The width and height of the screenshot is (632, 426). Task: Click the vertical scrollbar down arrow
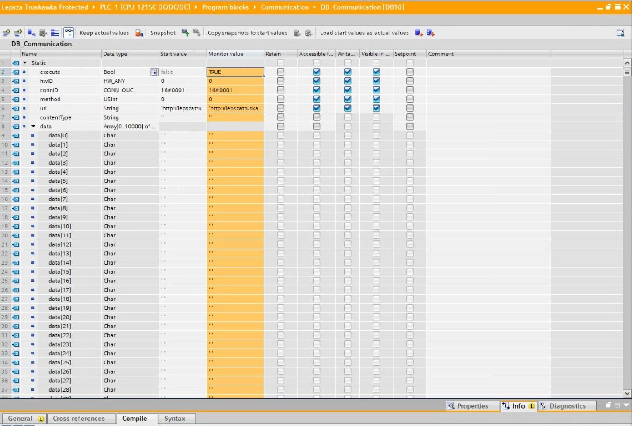627,393
